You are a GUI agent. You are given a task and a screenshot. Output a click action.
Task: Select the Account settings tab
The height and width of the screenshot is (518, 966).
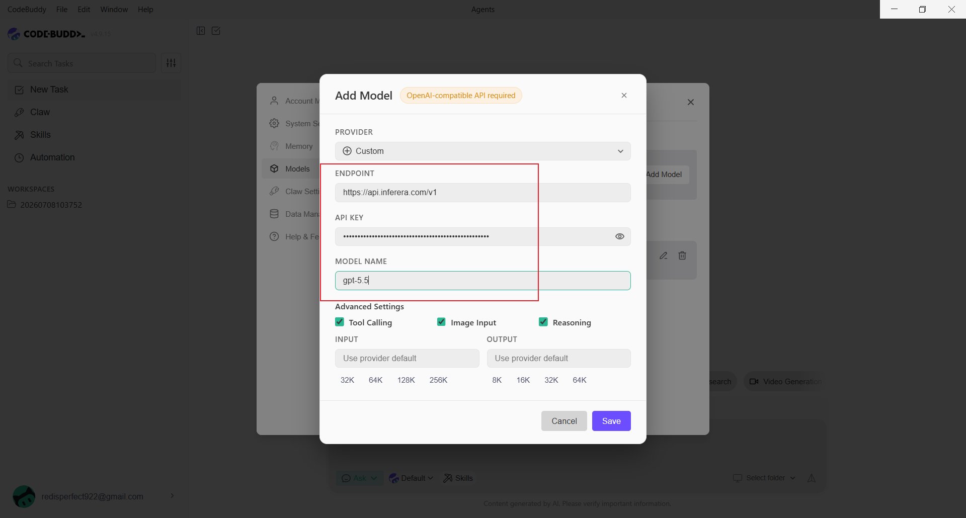pyautogui.click(x=294, y=101)
